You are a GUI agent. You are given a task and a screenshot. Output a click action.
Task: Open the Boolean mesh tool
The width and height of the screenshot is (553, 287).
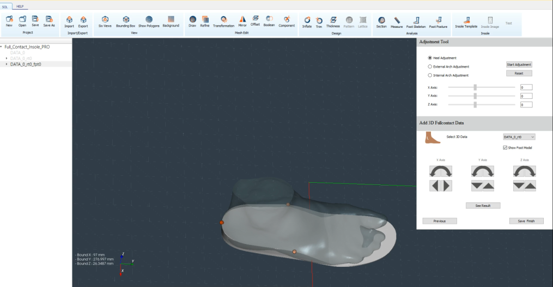269,20
